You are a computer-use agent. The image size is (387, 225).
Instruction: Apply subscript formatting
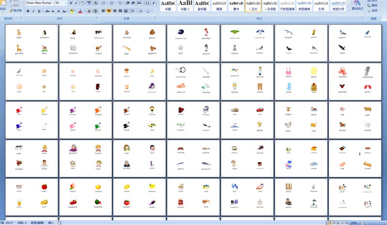53,11
